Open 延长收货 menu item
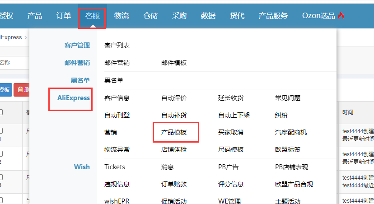374x204 pixels. click(x=231, y=98)
